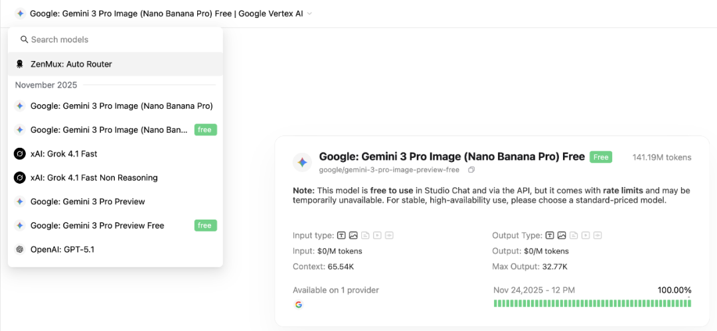Click the Nov 24,2025 - 12 PM timestamp

pos(534,290)
